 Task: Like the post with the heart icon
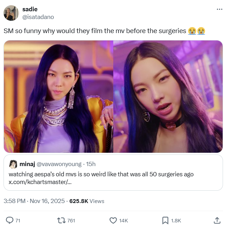pos(113,220)
